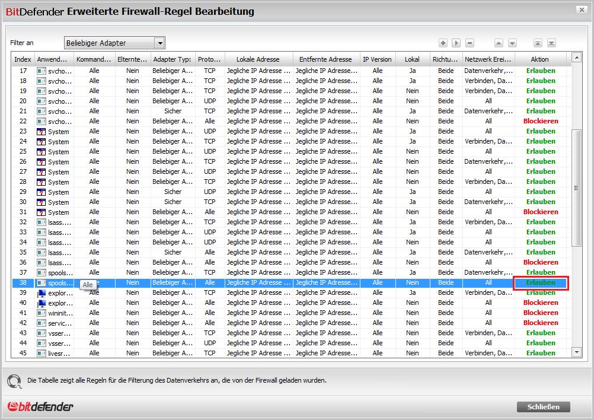Click Erlauben action in row 17
Viewport: 594px width, 420px height.
coord(541,71)
